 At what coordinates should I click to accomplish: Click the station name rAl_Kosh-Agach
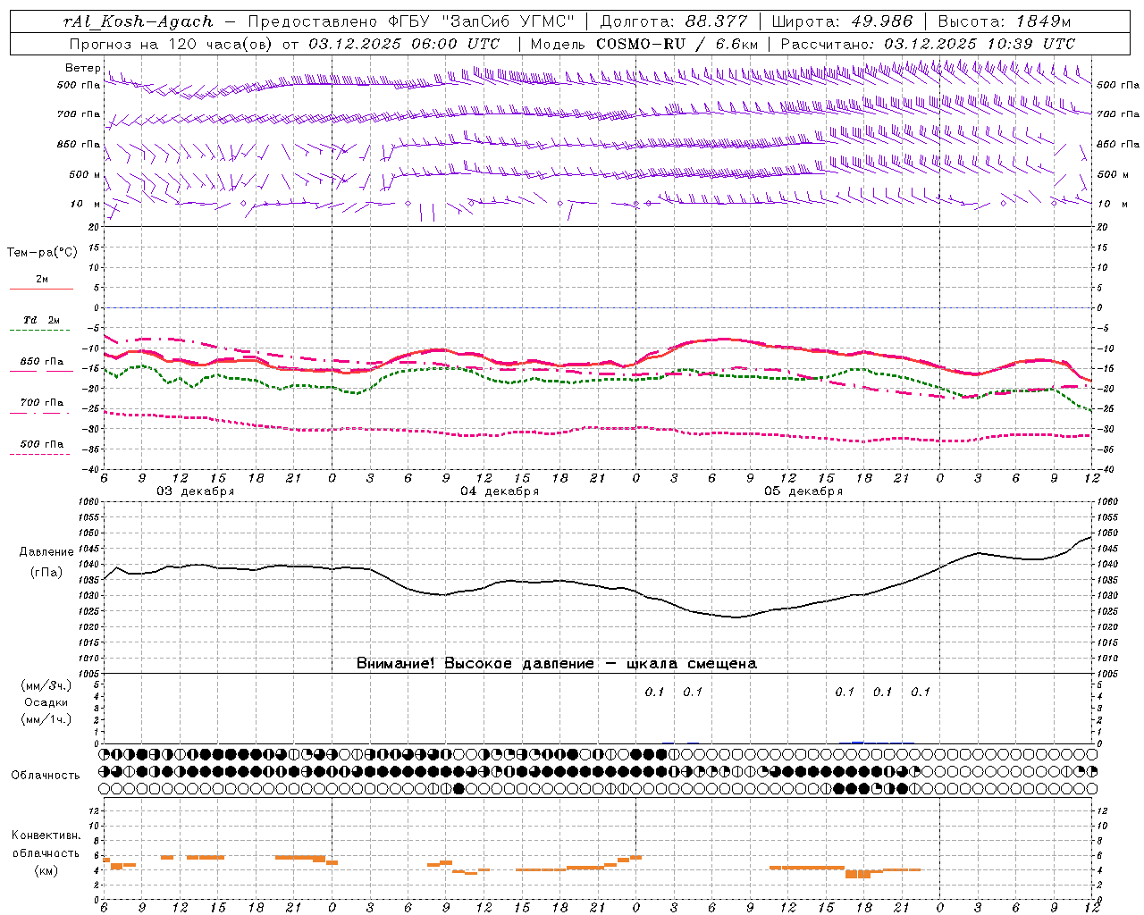[x=139, y=21]
